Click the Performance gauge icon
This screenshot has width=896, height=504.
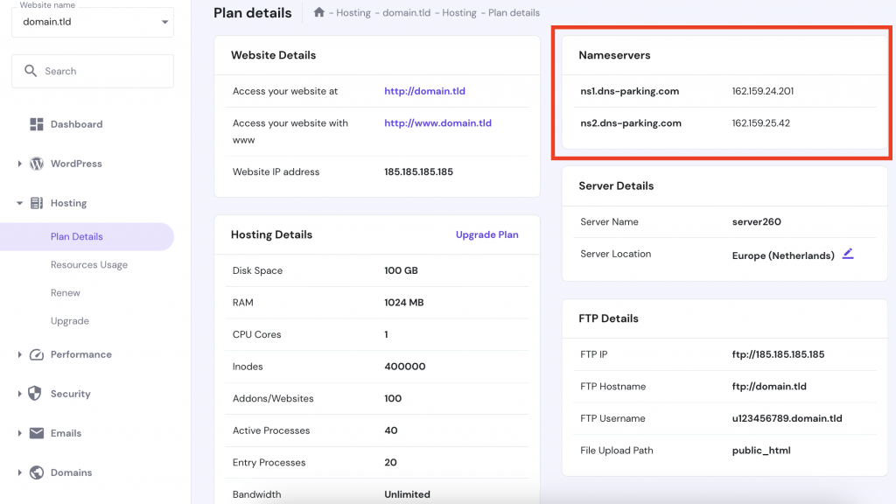(x=37, y=354)
